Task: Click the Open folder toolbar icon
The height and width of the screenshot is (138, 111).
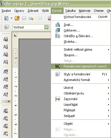Action: [17, 18]
